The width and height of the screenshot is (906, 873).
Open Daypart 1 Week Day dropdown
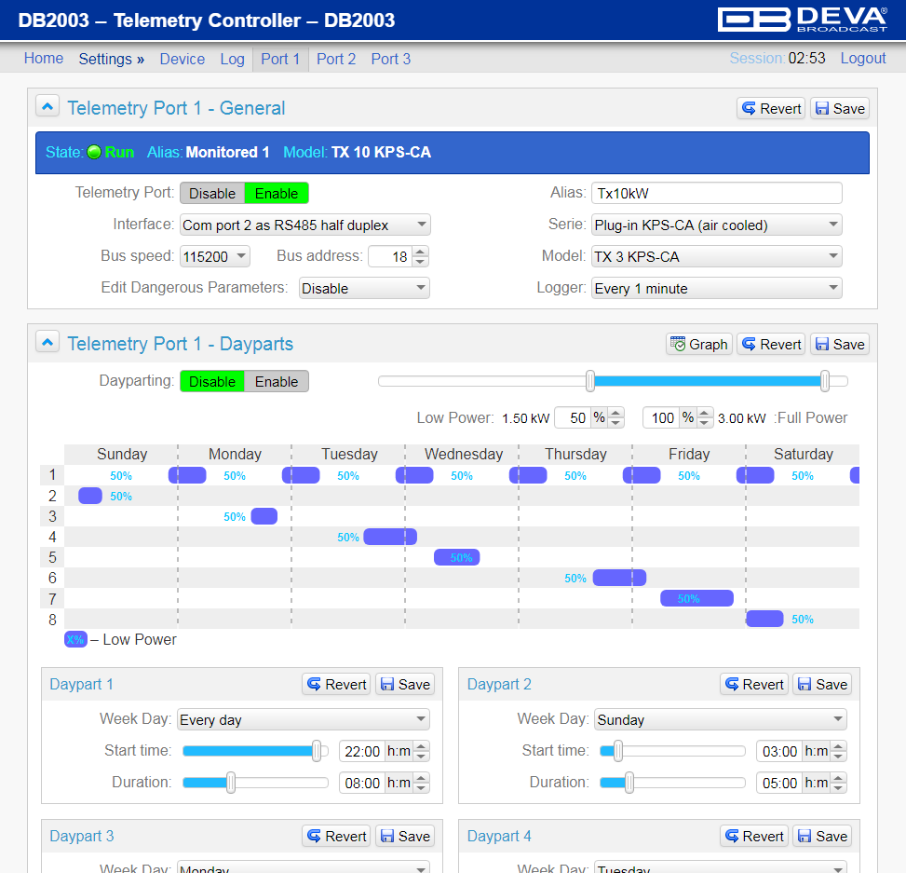(x=304, y=719)
